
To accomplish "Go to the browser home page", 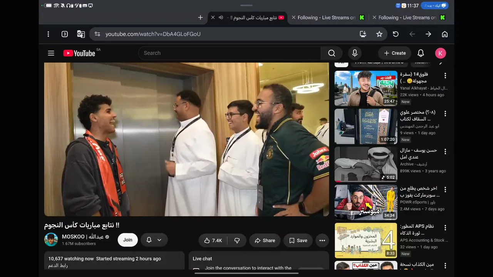I will point(445,34).
